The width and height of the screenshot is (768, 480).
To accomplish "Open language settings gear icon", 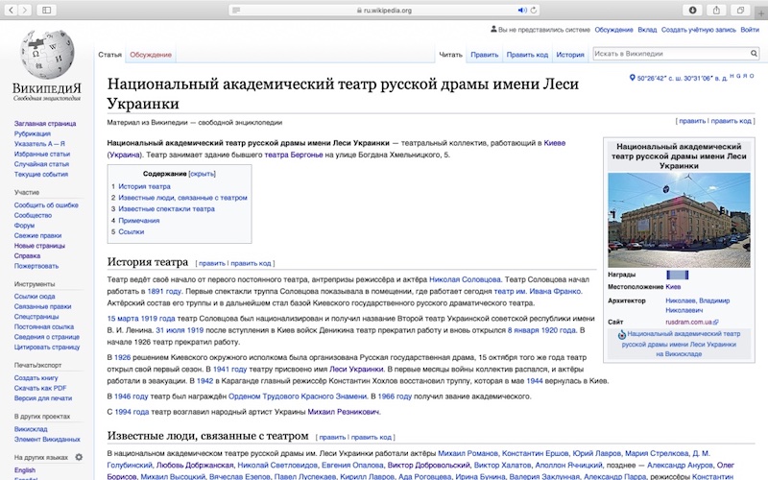I will click(79, 457).
